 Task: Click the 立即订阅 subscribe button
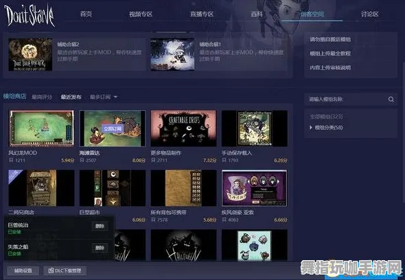point(113,129)
